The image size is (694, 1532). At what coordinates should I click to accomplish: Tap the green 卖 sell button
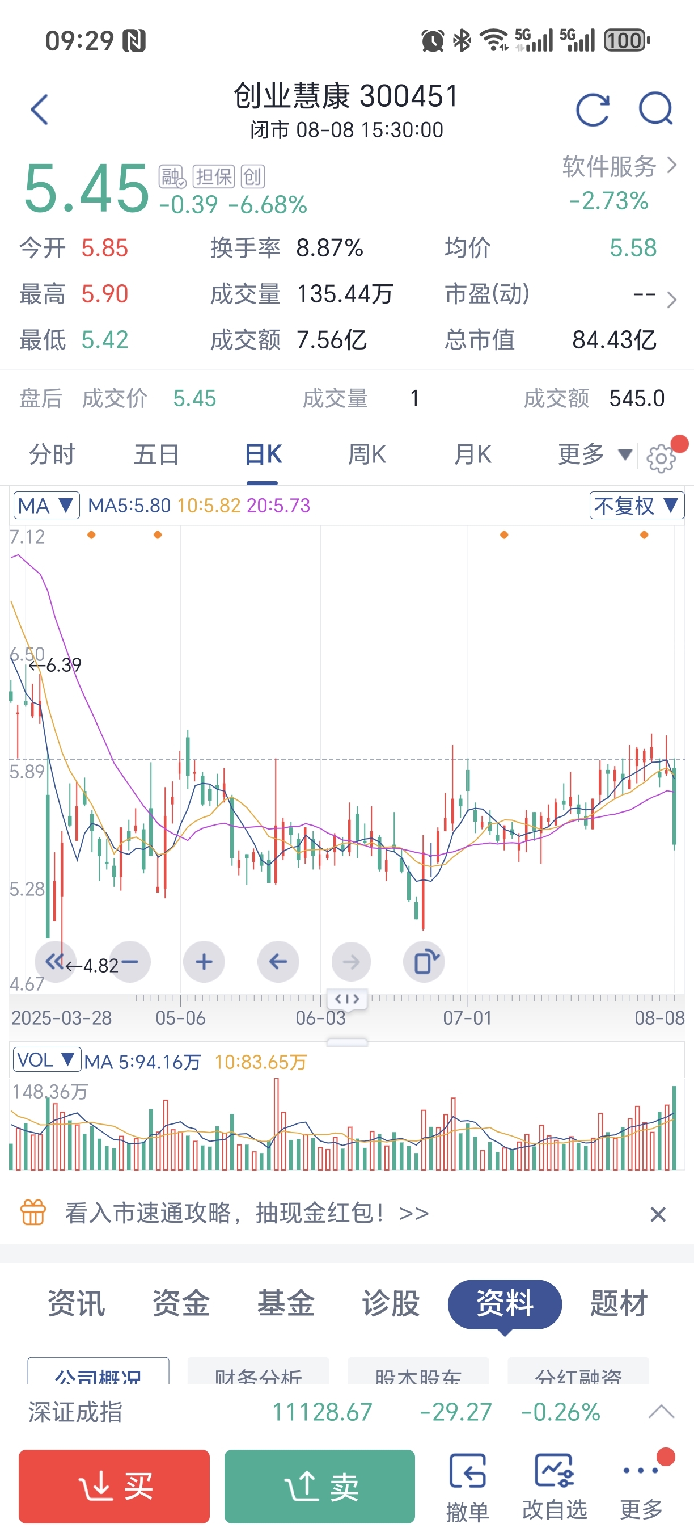tap(320, 1486)
